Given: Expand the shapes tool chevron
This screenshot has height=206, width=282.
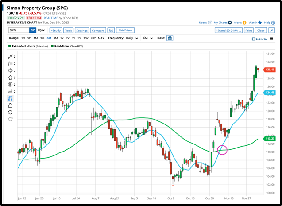Looking at the screenshot, I should click(15, 70).
